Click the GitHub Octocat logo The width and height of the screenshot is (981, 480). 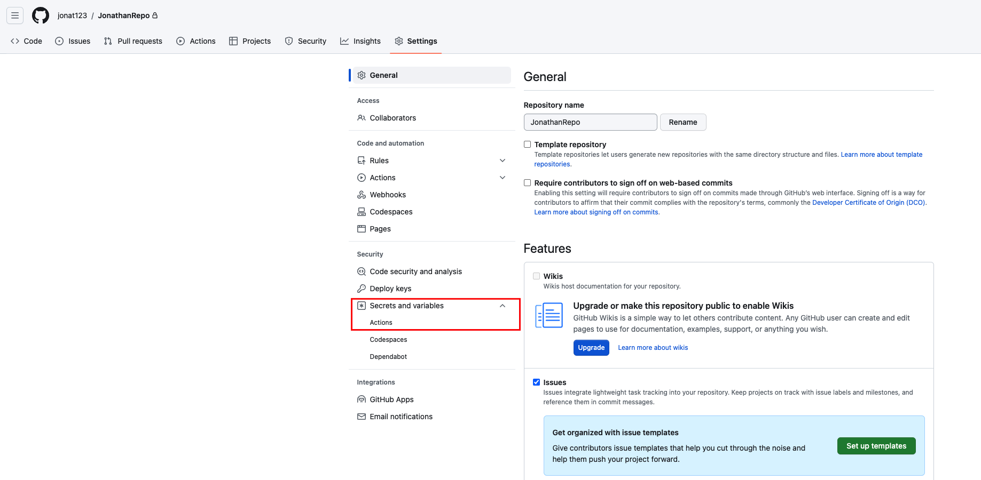(x=41, y=15)
